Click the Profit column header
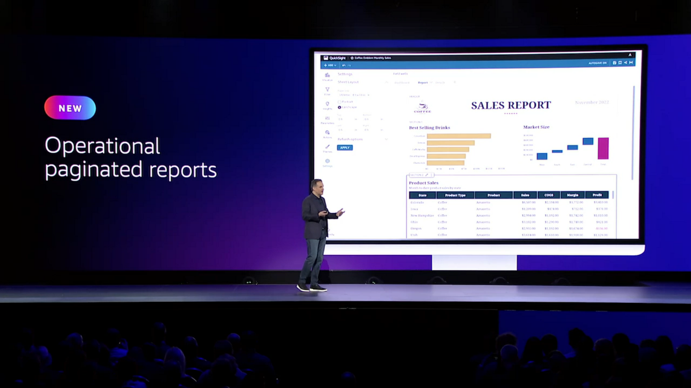 (597, 195)
